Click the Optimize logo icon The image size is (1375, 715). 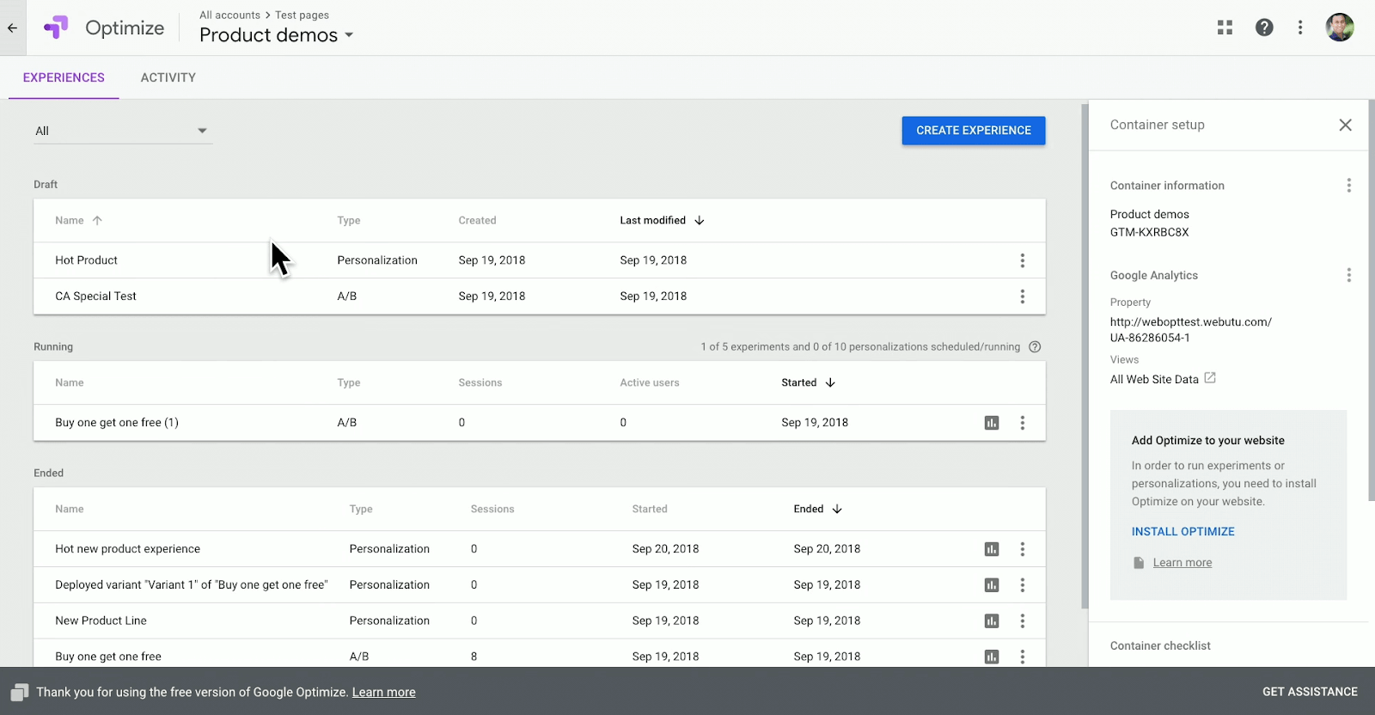pos(56,27)
